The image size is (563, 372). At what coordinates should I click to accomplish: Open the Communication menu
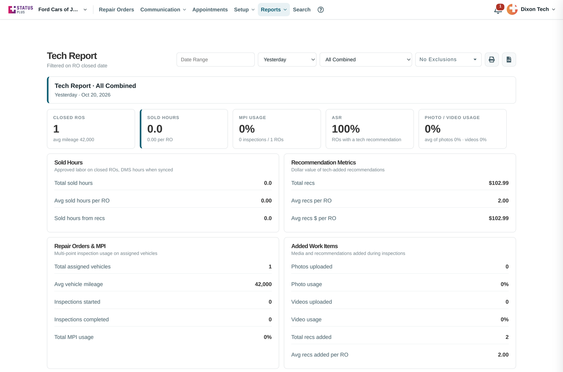163,10
